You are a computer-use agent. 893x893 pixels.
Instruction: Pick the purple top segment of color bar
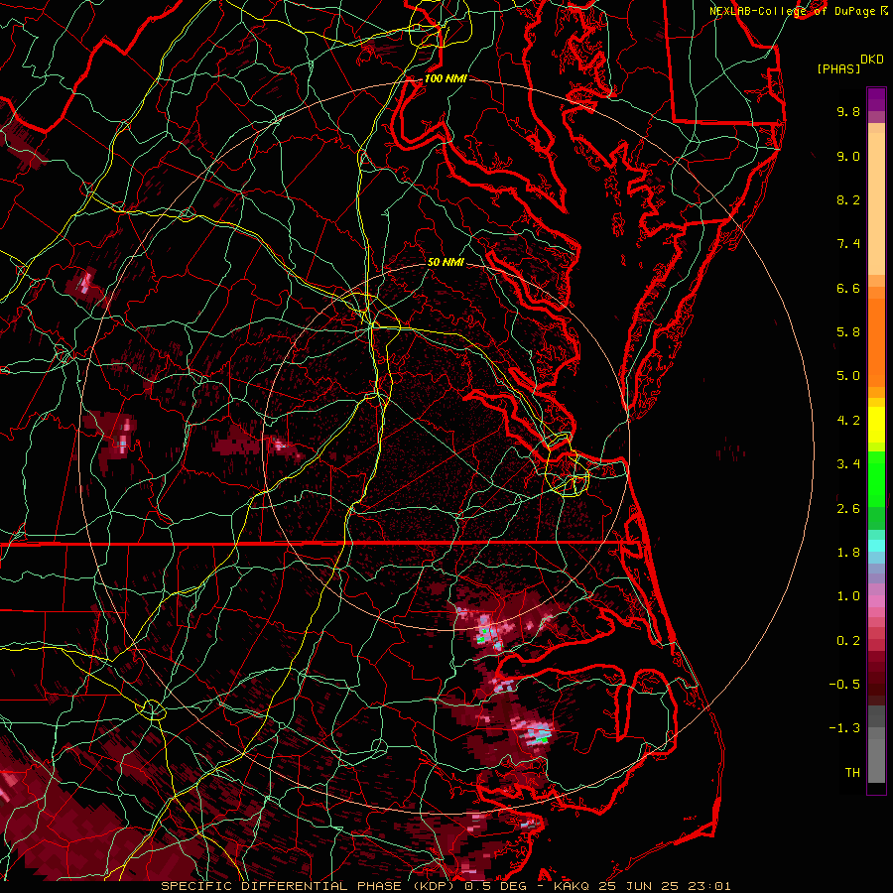pos(876,99)
